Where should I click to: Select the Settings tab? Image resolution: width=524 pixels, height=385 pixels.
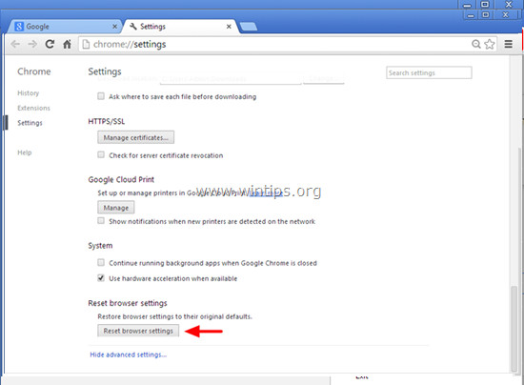[x=180, y=27]
